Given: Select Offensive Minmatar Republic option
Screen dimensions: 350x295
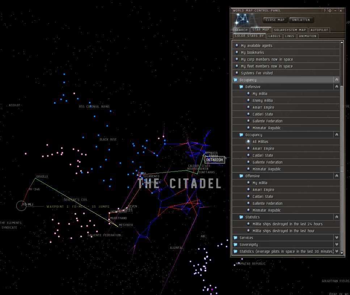Looking at the screenshot, I should (x=286, y=210).
